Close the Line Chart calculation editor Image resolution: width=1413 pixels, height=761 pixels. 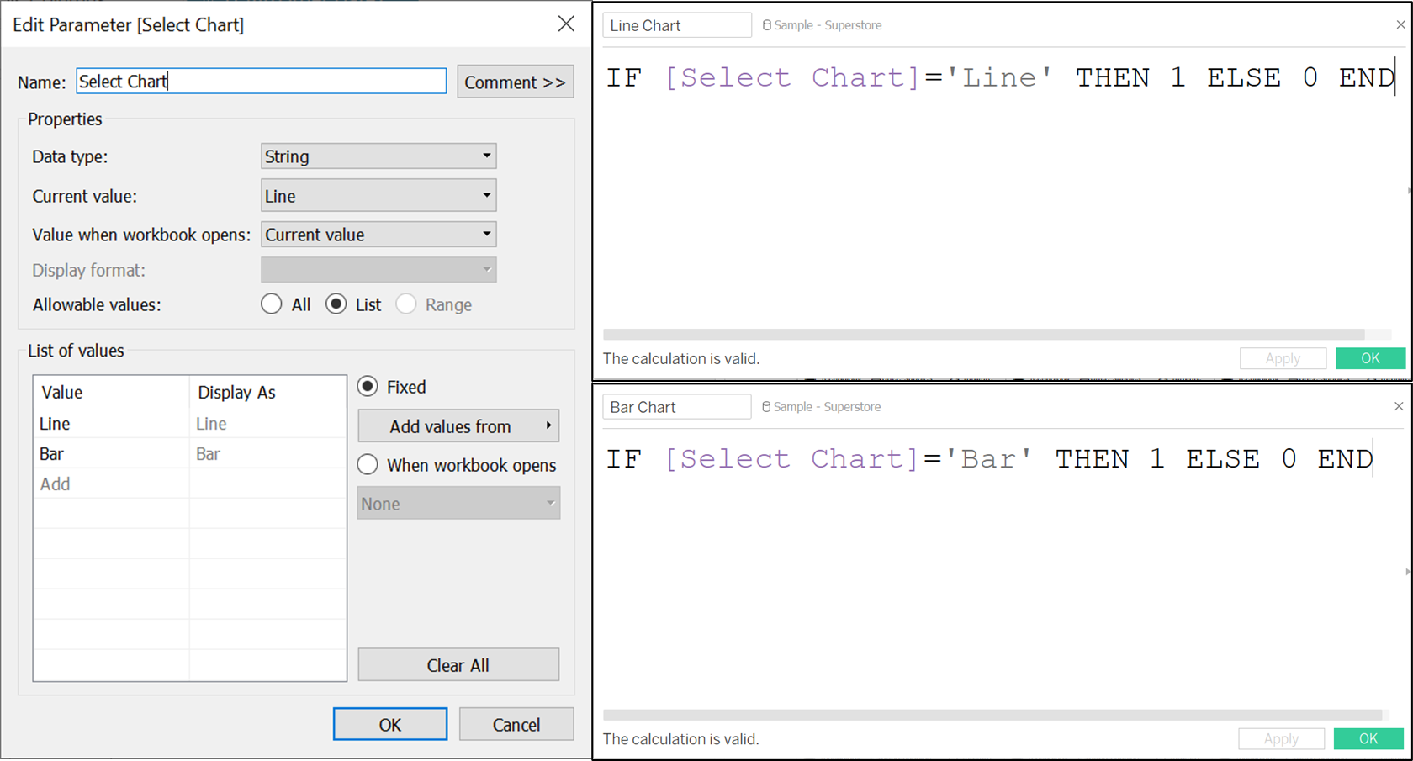(x=1400, y=25)
